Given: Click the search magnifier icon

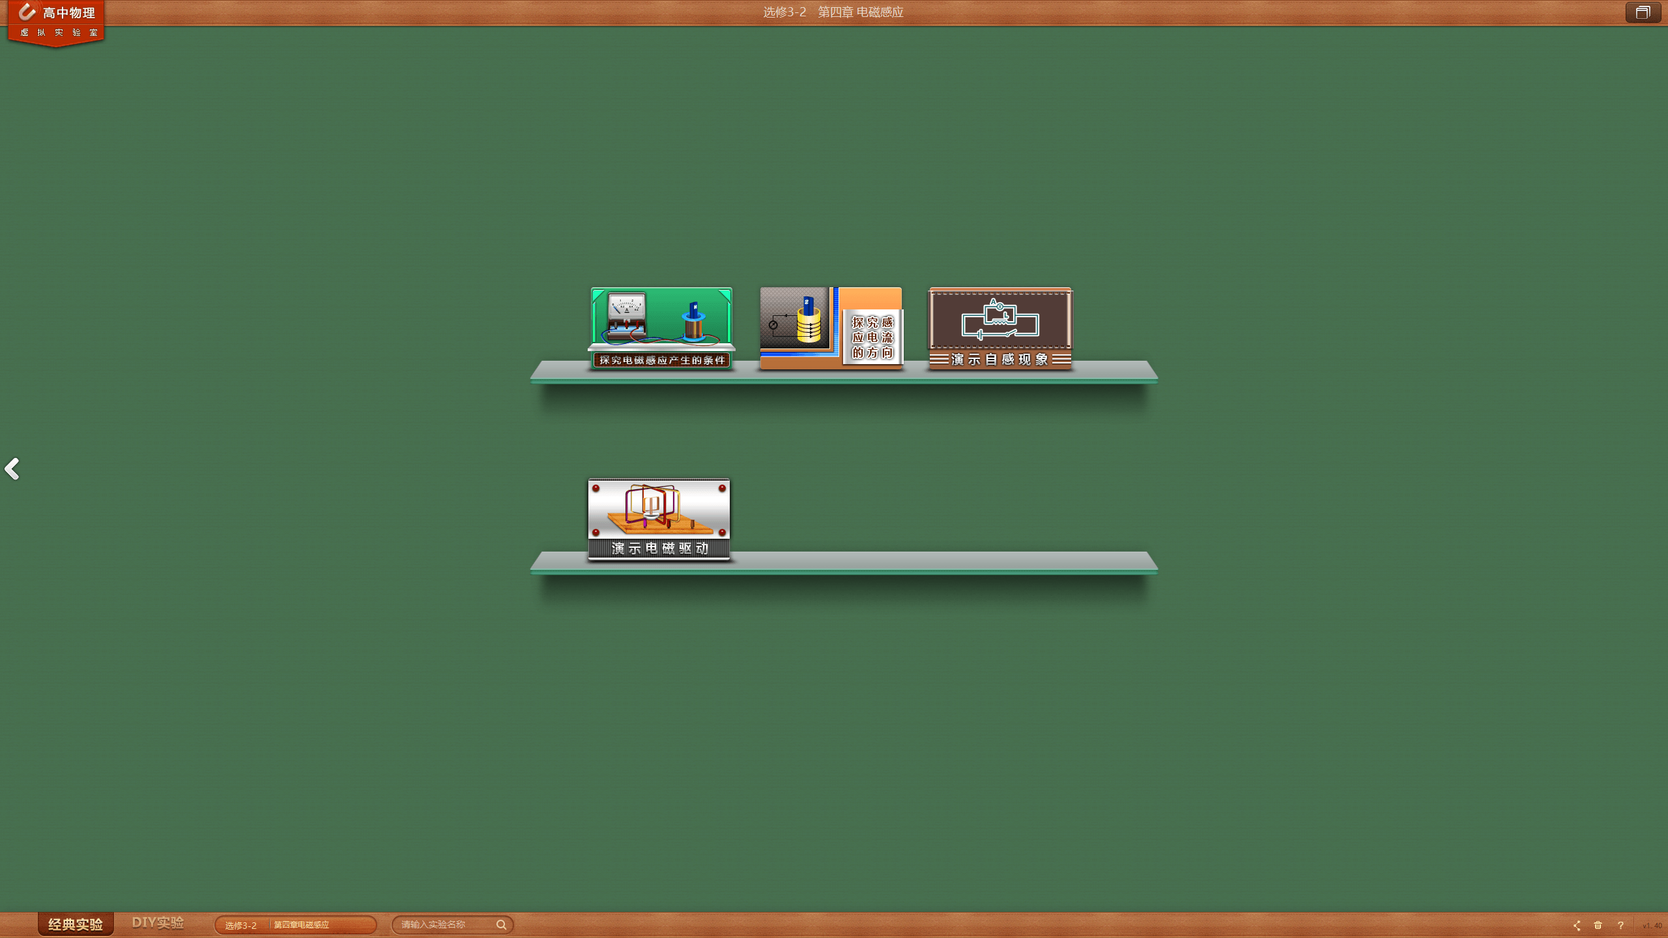Looking at the screenshot, I should pos(501,925).
